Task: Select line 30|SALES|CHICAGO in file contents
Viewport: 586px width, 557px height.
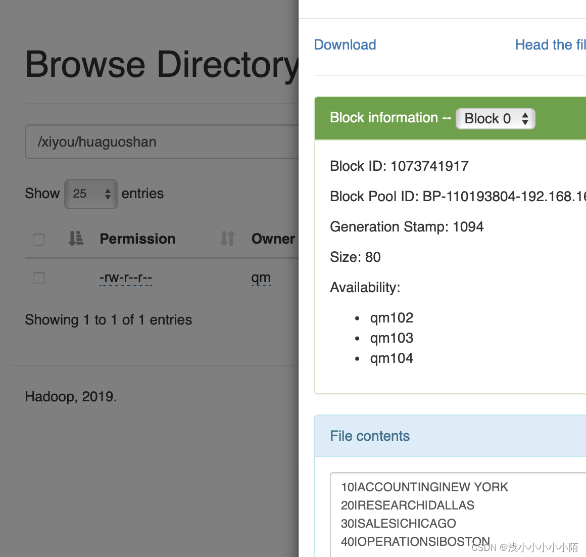Action: (399, 523)
